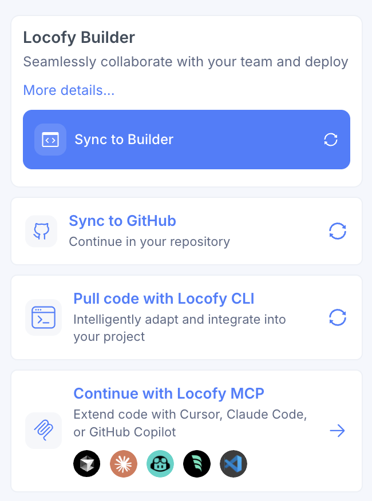Click the code window icon in Sync to Builder
The width and height of the screenshot is (372, 501).
50,140
